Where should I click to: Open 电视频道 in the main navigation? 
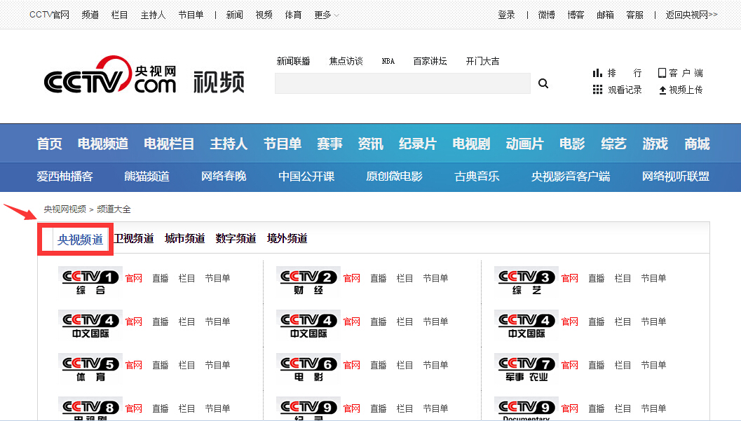[102, 144]
